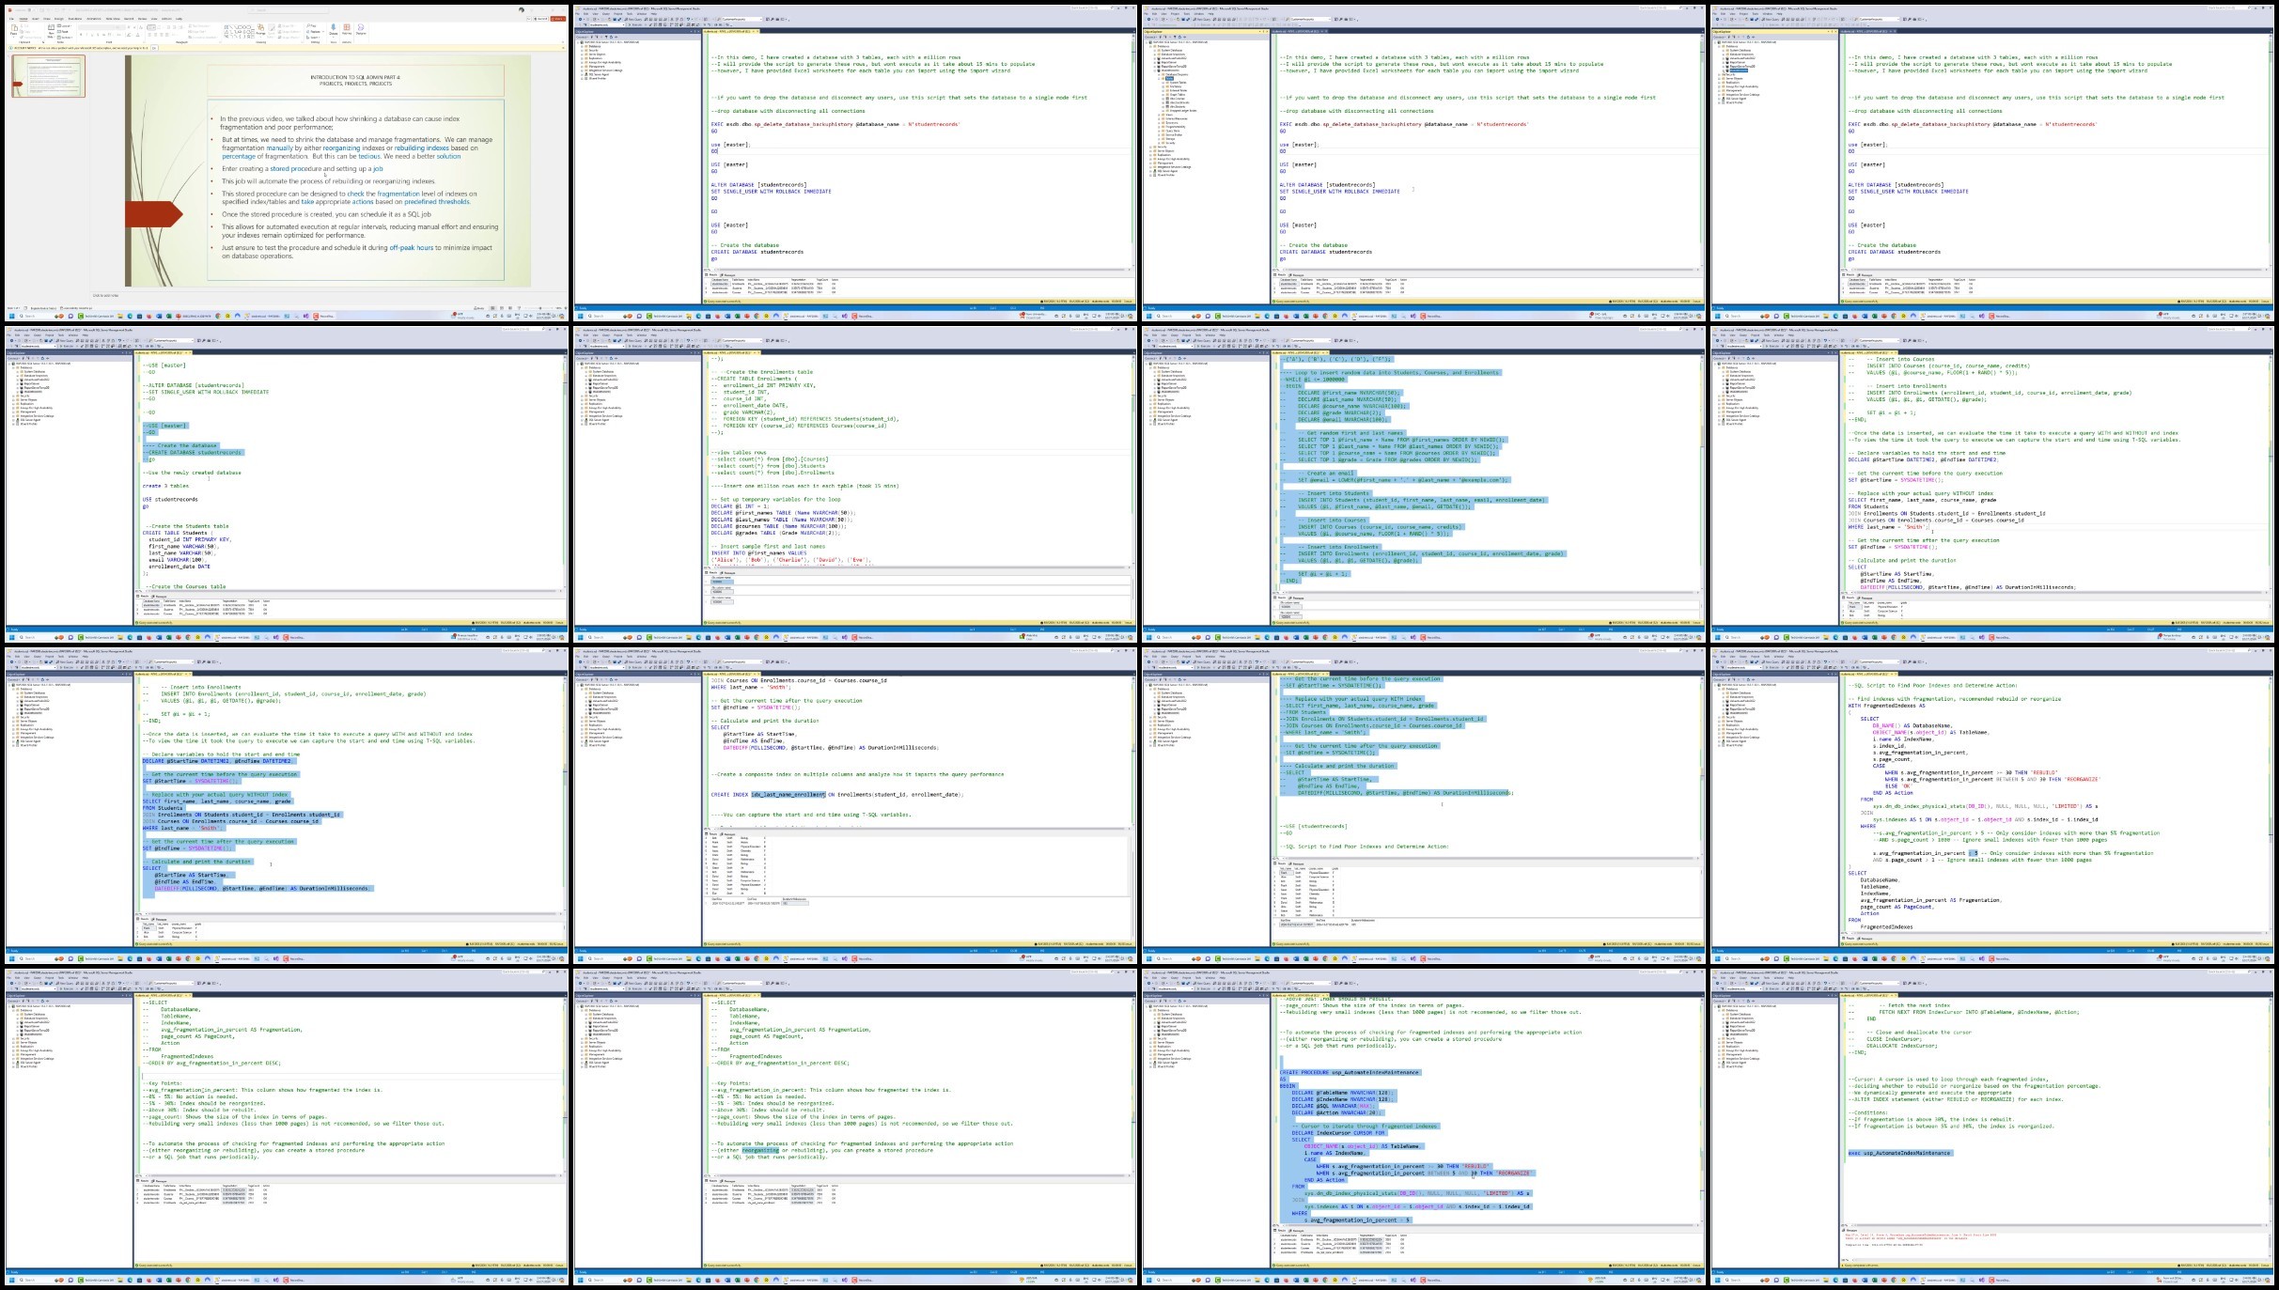Switch to Slide Sorter view in PowerPoint
This screenshot has height=1290, width=2279.
502,308
